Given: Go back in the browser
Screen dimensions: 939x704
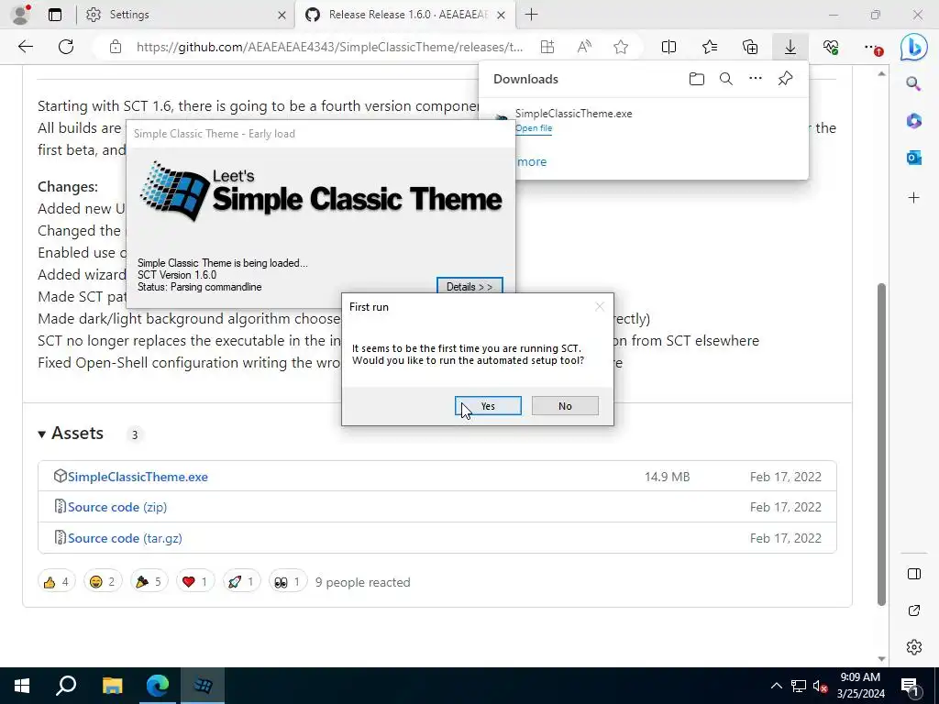Looking at the screenshot, I should coord(26,47).
